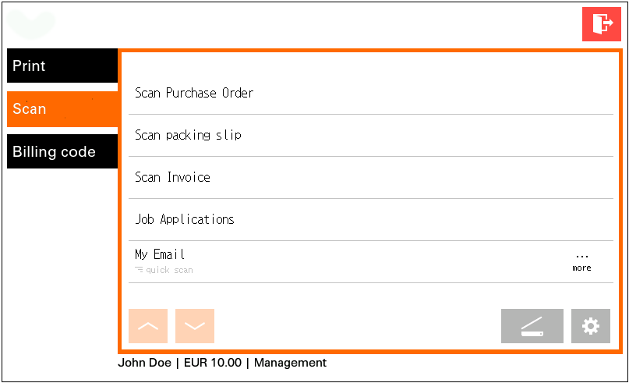Click the faint logo in top-left corner
The height and width of the screenshot is (383, 629).
pos(32,23)
